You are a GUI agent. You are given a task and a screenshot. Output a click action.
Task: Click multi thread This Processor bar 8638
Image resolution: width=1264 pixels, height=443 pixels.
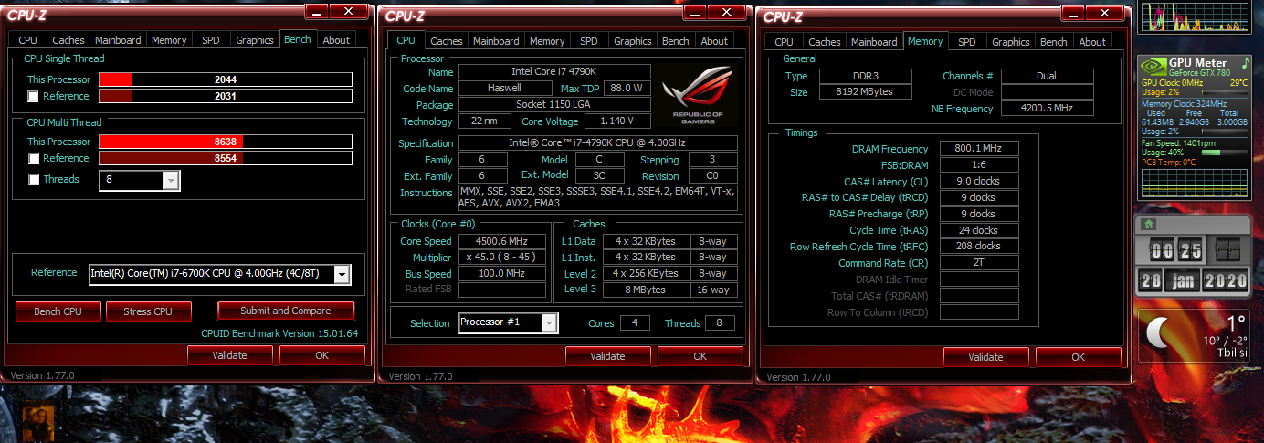pyautogui.click(x=226, y=142)
